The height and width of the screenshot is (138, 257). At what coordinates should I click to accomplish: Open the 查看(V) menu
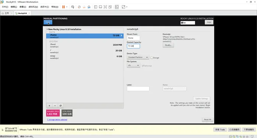(x=23, y=7)
